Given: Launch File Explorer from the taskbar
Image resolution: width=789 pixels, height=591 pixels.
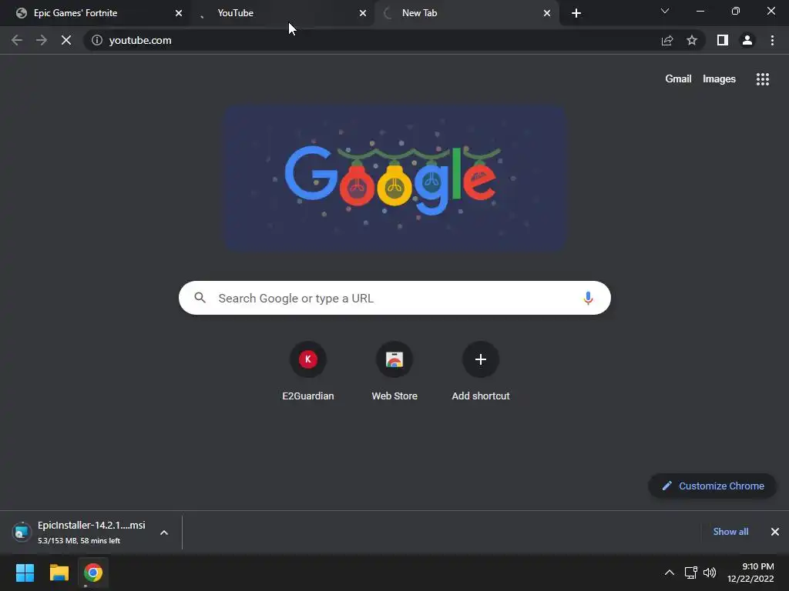Looking at the screenshot, I should coord(59,573).
